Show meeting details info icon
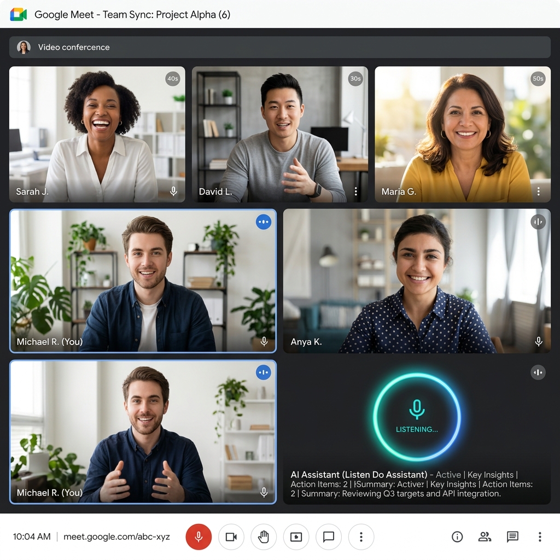Viewport: 560px width, 560px height. (x=457, y=536)
